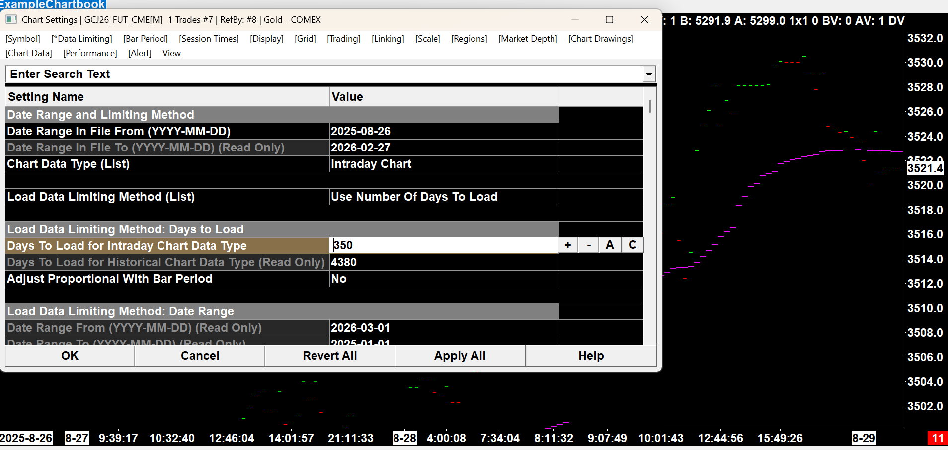Image resolution: width=948 pixels, height=450 pixels.
Task: Click the Value column header
Action: click(x=444, y=97)
